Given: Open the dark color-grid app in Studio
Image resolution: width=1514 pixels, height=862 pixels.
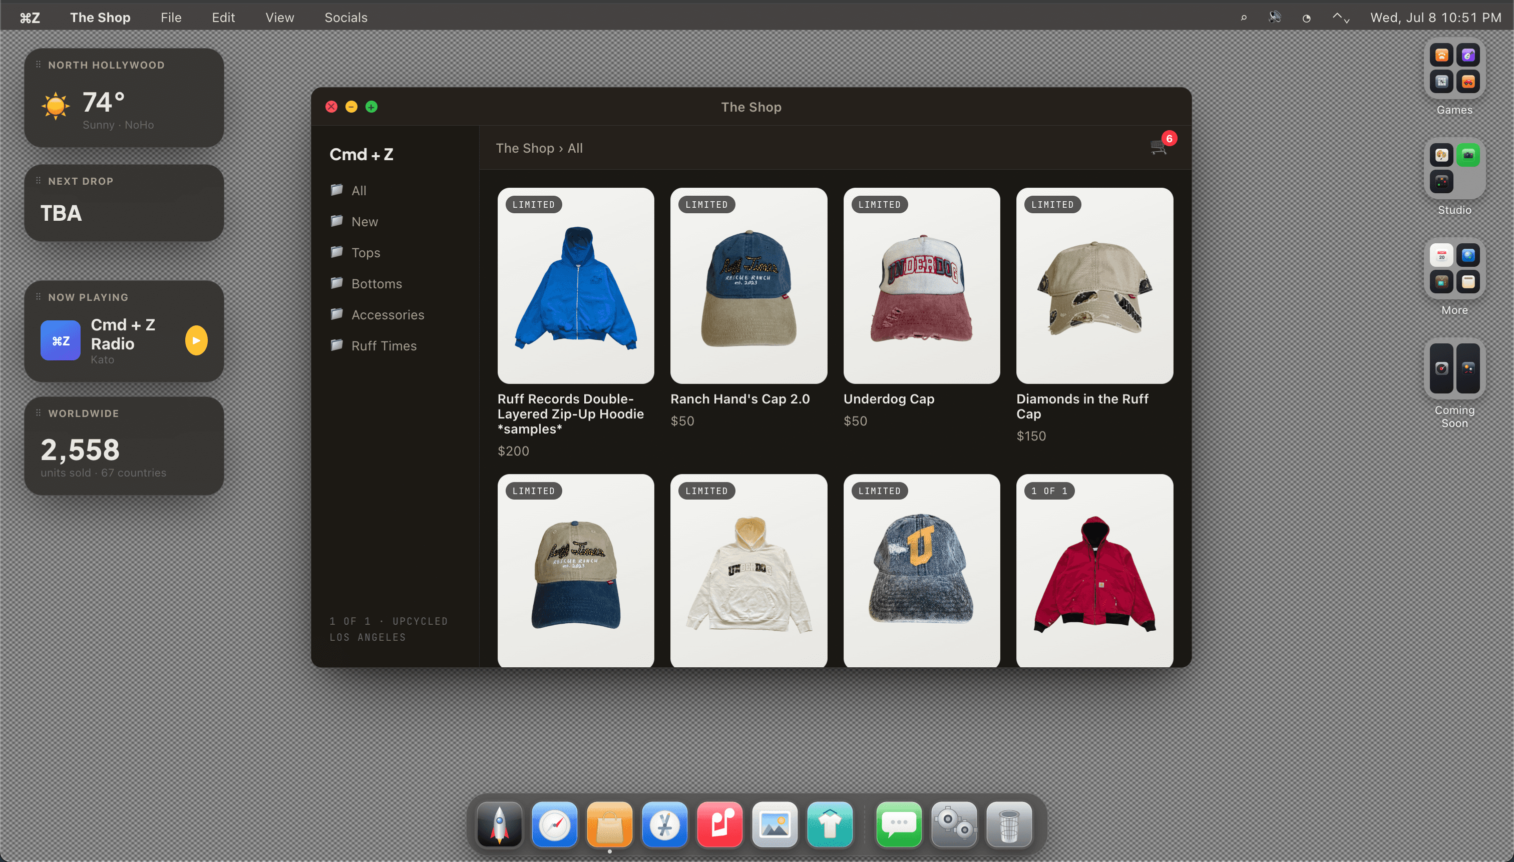Looking at the screenshot, I should tap(1441, 182).
